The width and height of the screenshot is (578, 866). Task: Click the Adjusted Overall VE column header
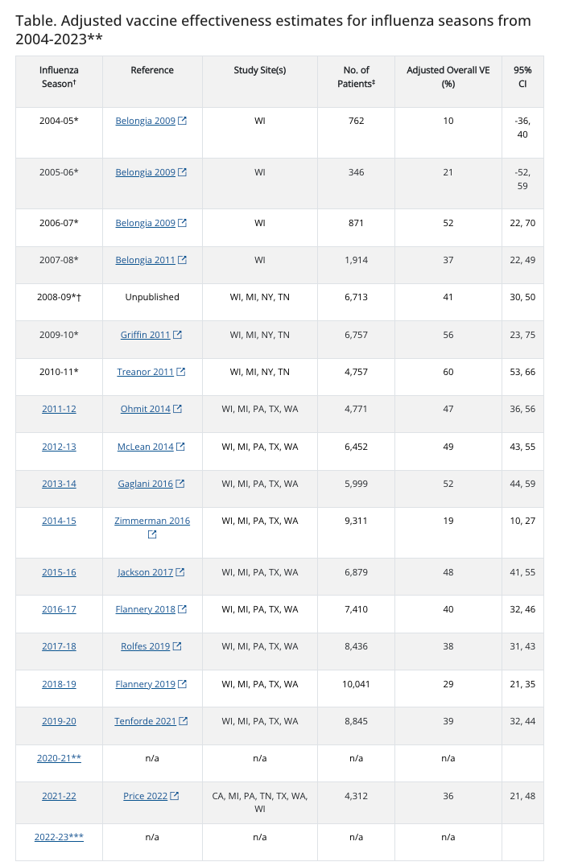coord(448,77)
